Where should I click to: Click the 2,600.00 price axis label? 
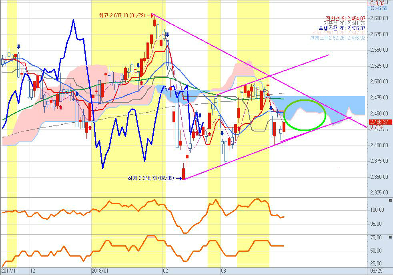click(378, 18)
